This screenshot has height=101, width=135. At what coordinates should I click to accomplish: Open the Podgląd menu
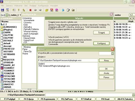tap(33, 6)
